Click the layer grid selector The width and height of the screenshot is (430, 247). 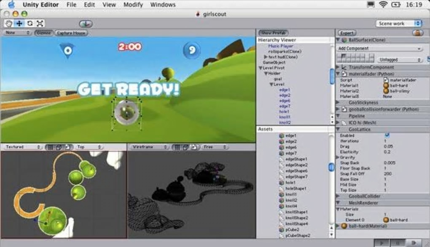point(356,58)
